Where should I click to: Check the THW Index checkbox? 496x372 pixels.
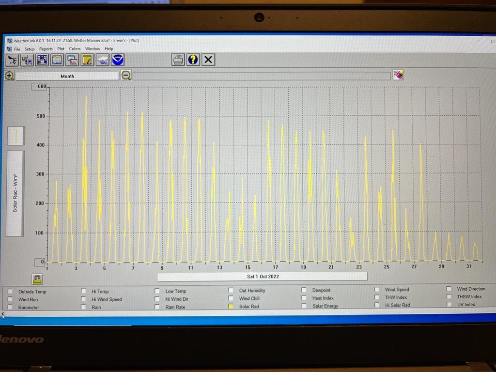pos(377,297)
